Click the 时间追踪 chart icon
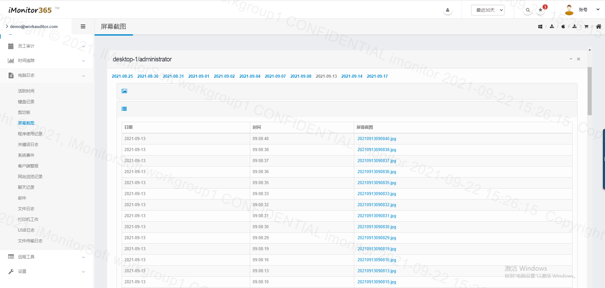Image resolution: width=605 pixels, height=288 pixels. [11, 60]
